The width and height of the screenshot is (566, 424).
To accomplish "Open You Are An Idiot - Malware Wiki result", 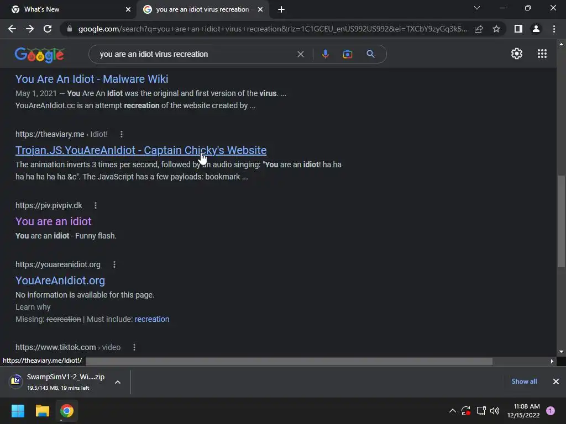I will (92, 79).
